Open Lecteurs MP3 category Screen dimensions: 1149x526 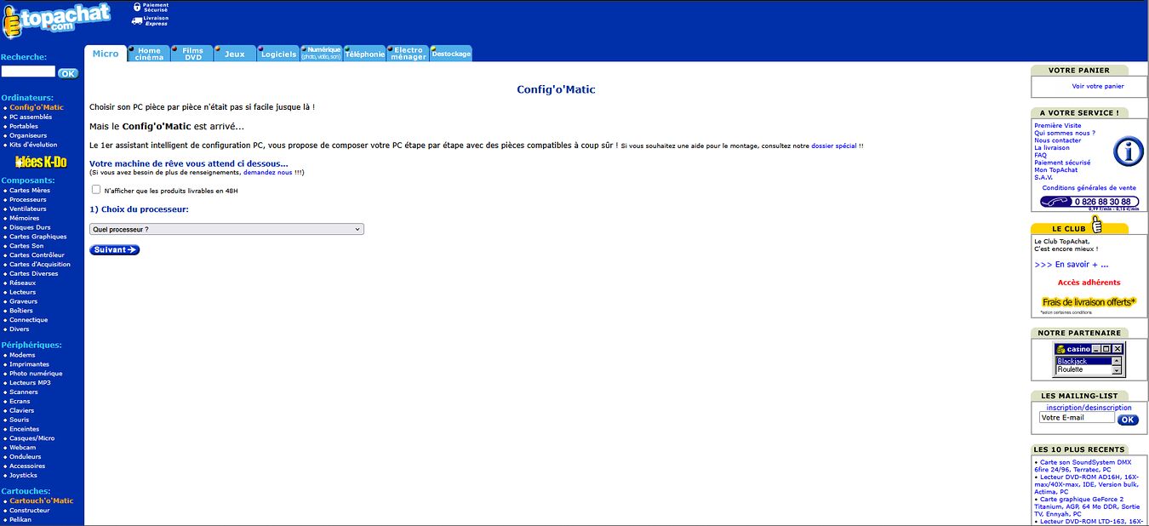point(30,383)
